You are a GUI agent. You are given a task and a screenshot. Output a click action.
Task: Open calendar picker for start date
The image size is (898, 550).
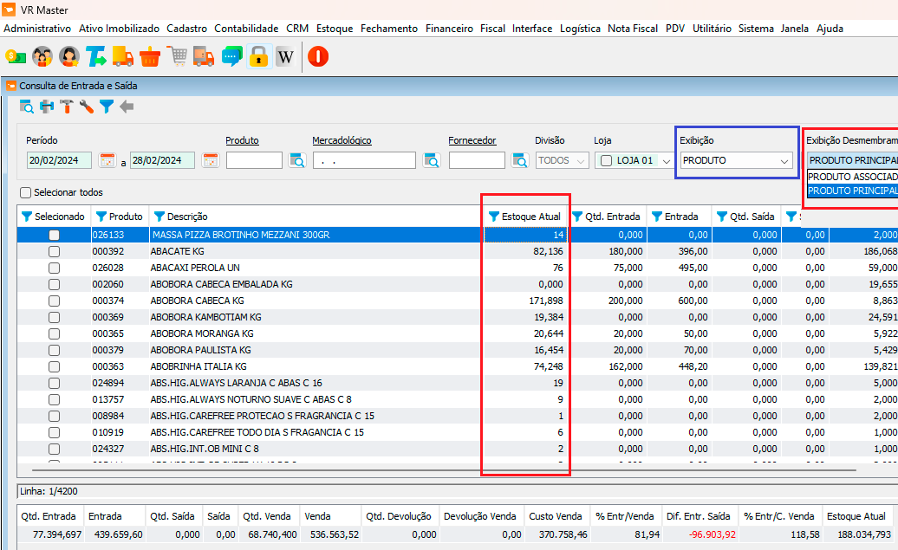[x=107, y=160]
